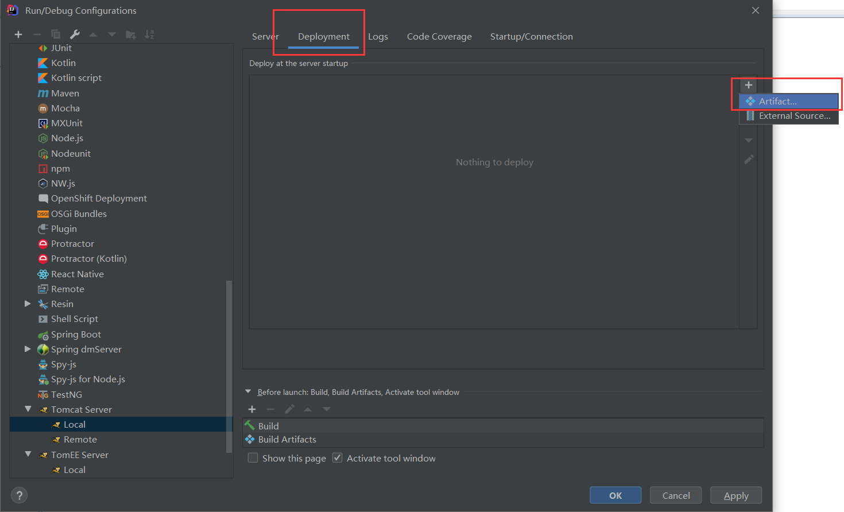This screenshot has height=512, width=844.
Task: Select Shell Script configuration type
Action: [x=74, y=319]
